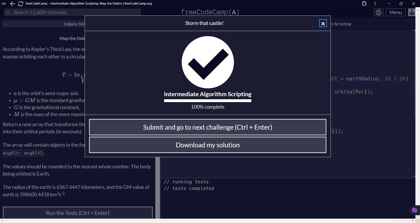Click the 'Storm that castle!' dialog title

click(x=204, y=23)
